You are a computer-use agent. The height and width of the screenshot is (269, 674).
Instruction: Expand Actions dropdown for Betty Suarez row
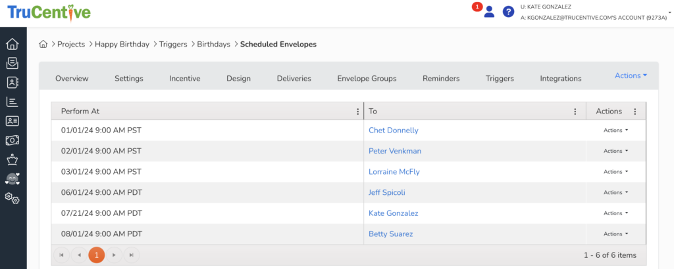click(615, 234)
